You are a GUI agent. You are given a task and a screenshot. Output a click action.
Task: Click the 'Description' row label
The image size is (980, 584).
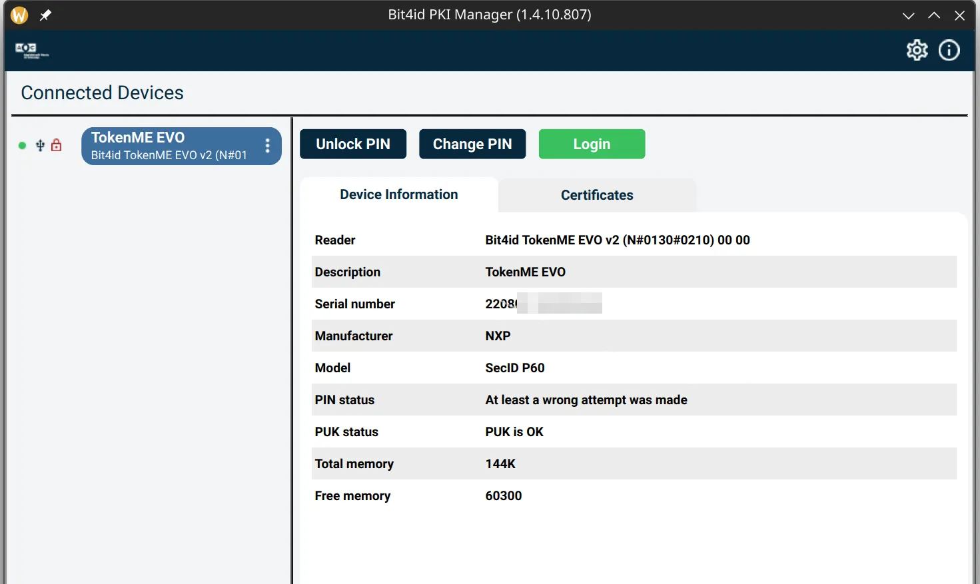click(x=348, y=272)
